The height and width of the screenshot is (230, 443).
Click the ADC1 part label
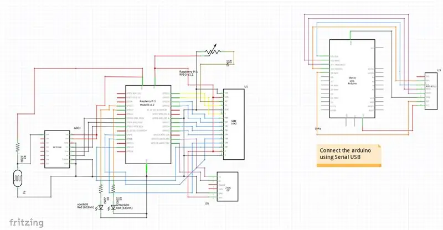click(x=77, y=128)
